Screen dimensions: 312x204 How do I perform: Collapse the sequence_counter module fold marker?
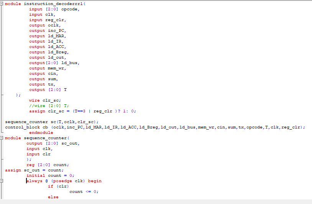(x=2, y=138)
